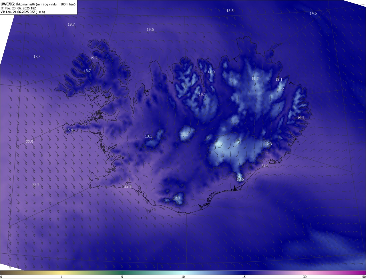This screenshot has height=279, width=366.
Task: Click the color scale label 1
Action: 61,277
